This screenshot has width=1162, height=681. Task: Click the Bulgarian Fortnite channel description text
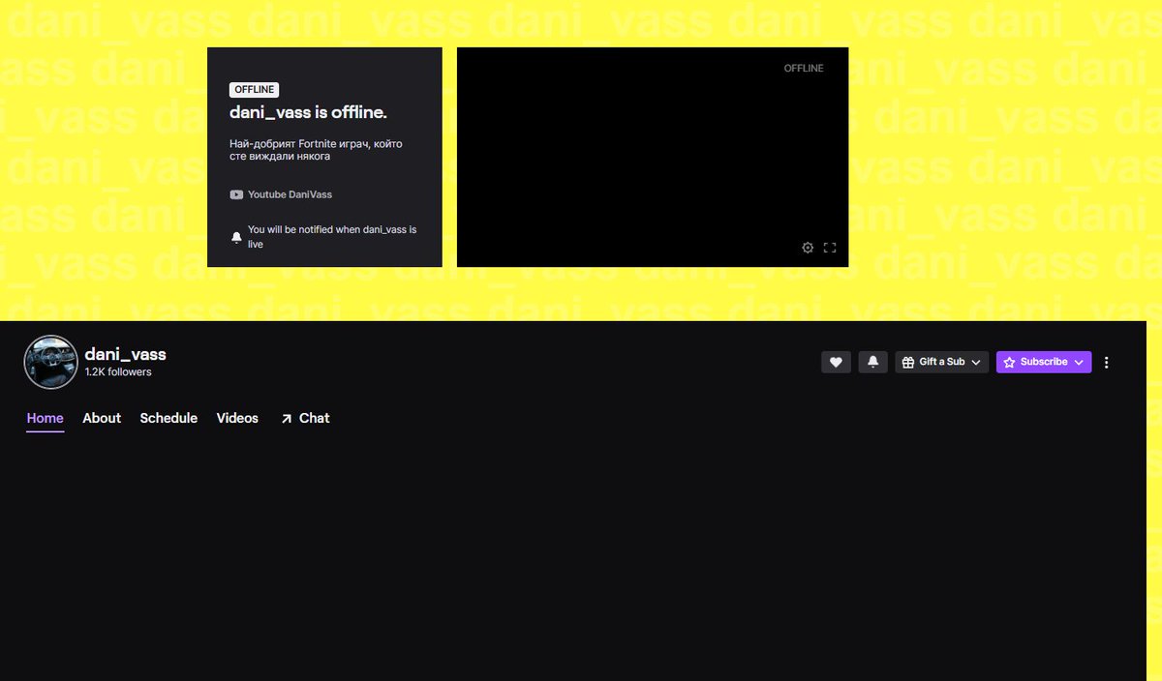tap(316, 150)
